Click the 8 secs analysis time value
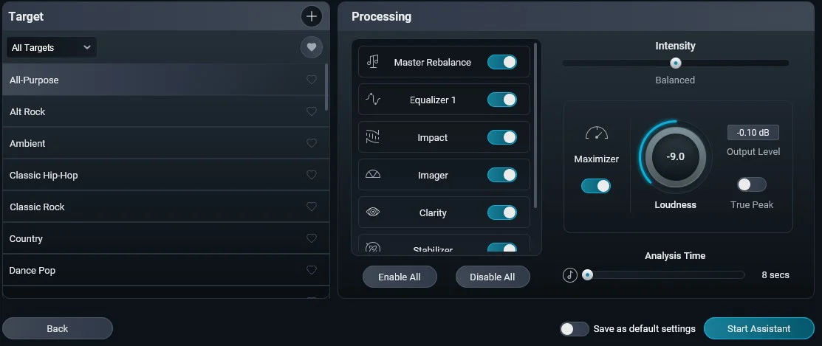822x346 pixels. click(775, 275)
